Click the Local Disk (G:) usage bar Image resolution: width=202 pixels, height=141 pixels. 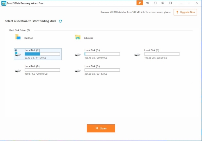coord(102,70)
